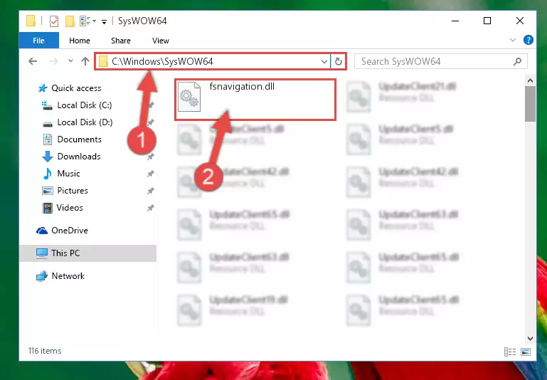Expand the address bar history dropdown
Viewport: 547px width, 380px height.
324,62
